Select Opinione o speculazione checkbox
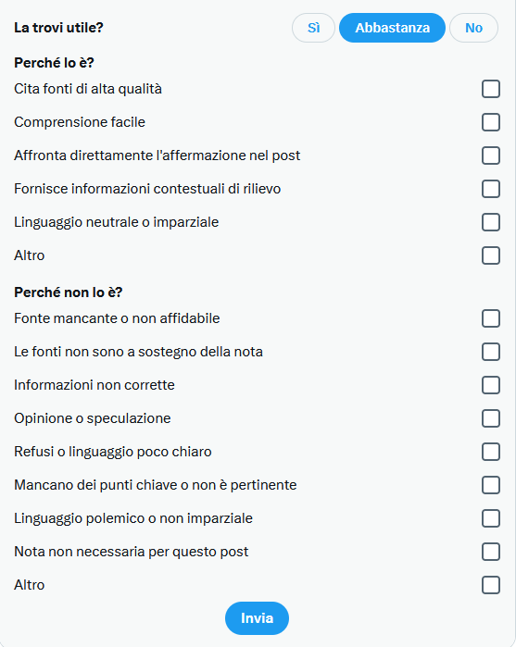The image size is (516, 647). [491, 418]
